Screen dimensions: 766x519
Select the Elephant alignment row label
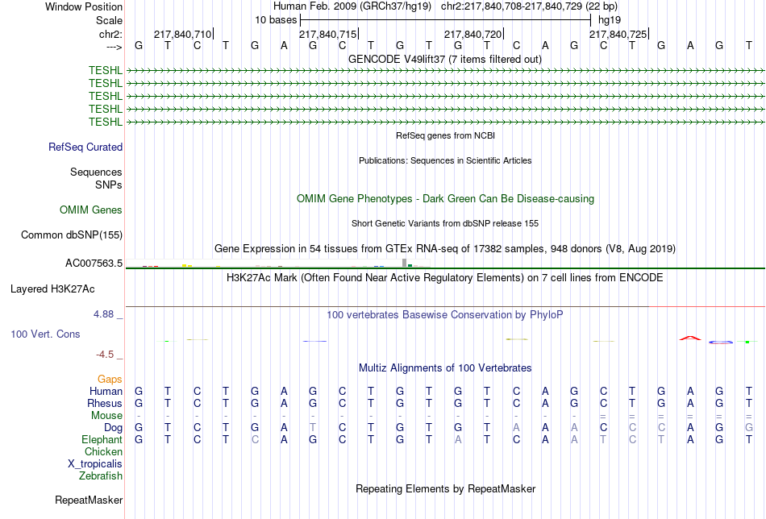[102, 439]
